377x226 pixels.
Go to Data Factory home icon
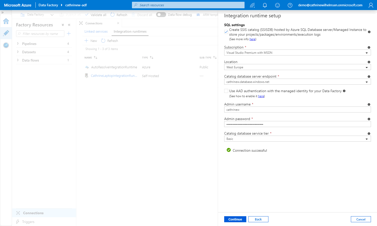coord(6,21)
